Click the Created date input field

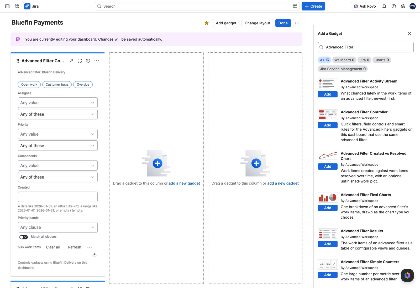coord(58,197)
